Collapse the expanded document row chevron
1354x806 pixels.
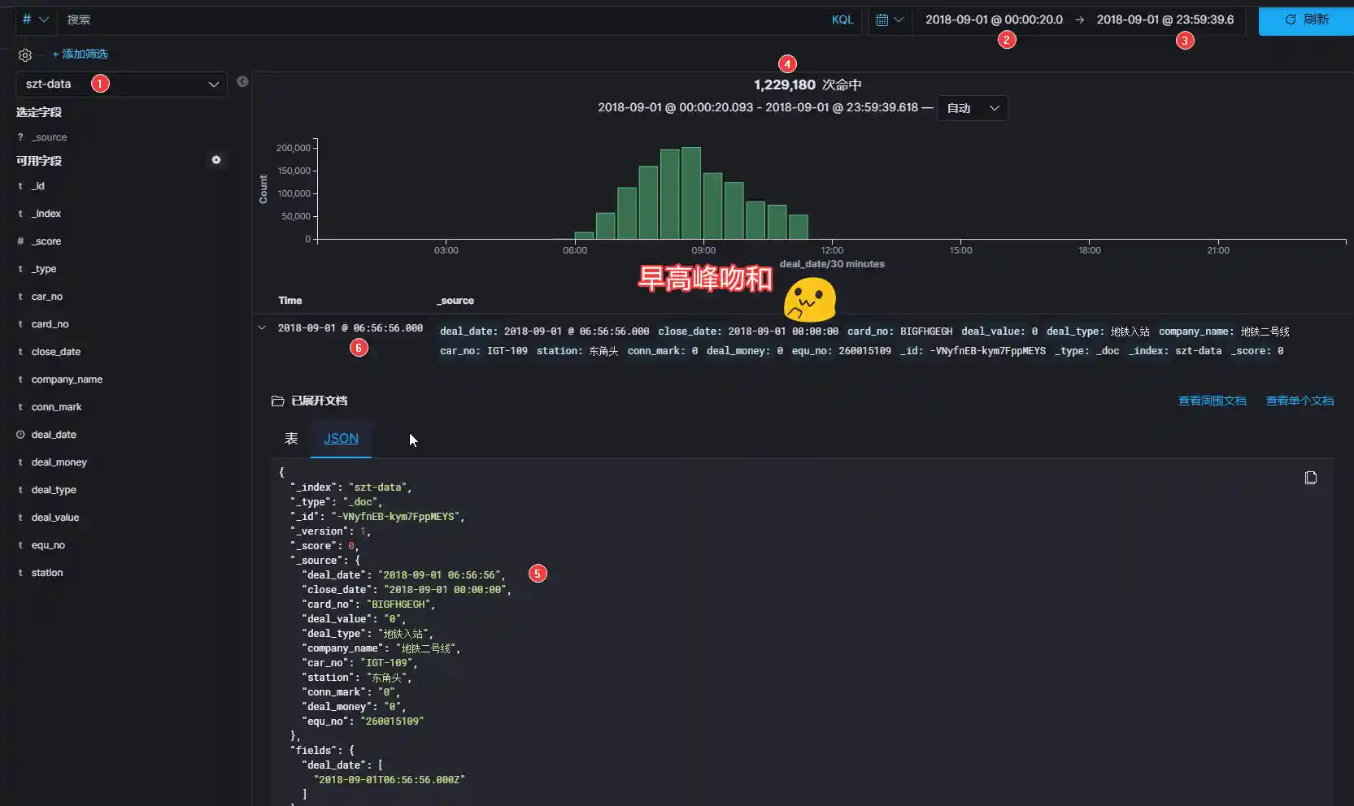pyautogui.click(x=262, y=328)
